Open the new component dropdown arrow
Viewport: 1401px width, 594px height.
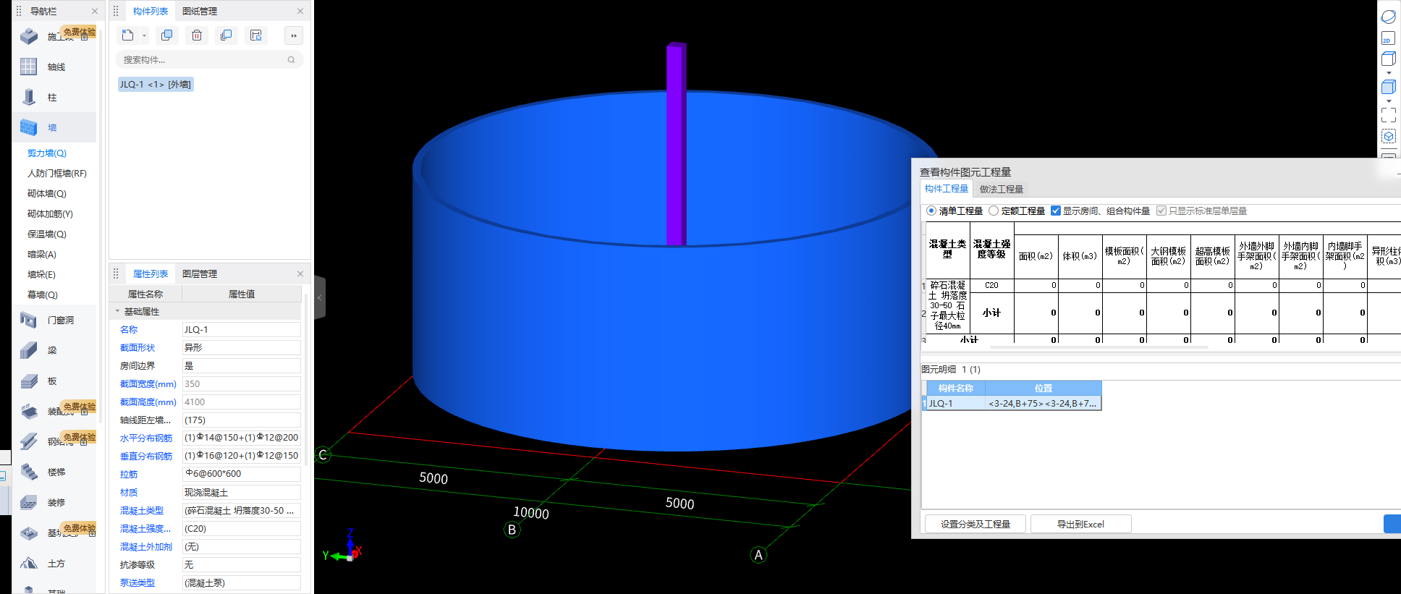tap(144, 35)
